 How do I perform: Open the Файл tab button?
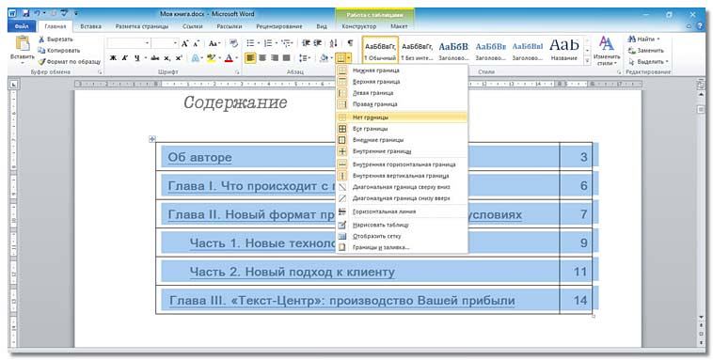[22, 26]
